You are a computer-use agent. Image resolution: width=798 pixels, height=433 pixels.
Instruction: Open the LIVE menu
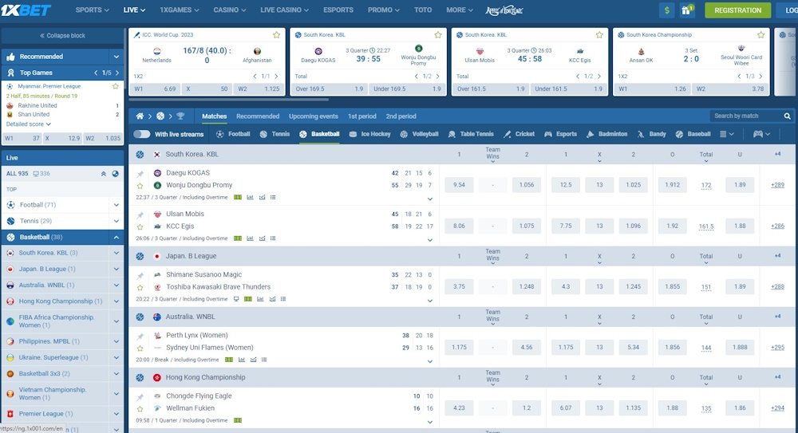pyautogui.click(x=134, y=10)
